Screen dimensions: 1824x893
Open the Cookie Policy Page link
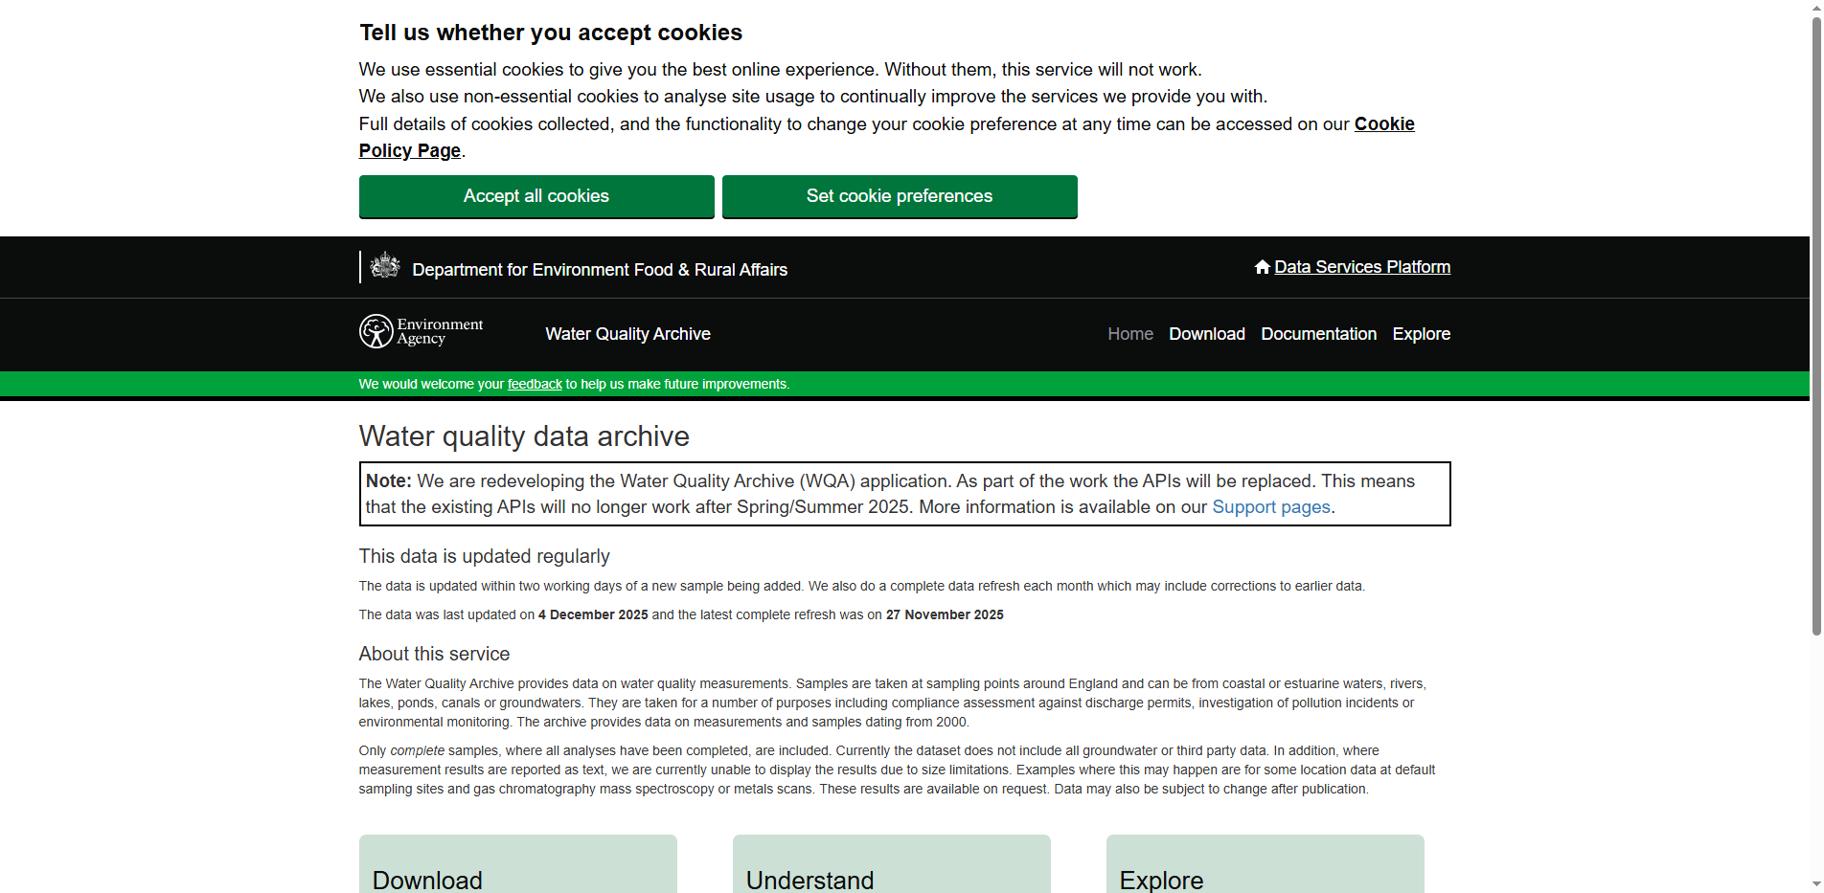click(x=1382, y=123)
